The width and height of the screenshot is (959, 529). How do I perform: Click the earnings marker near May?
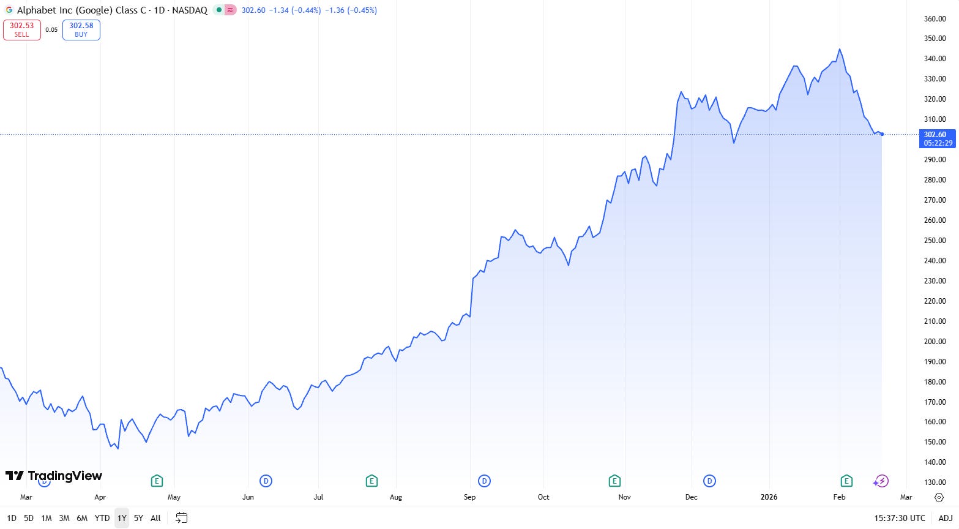click(x=157, y=481)
